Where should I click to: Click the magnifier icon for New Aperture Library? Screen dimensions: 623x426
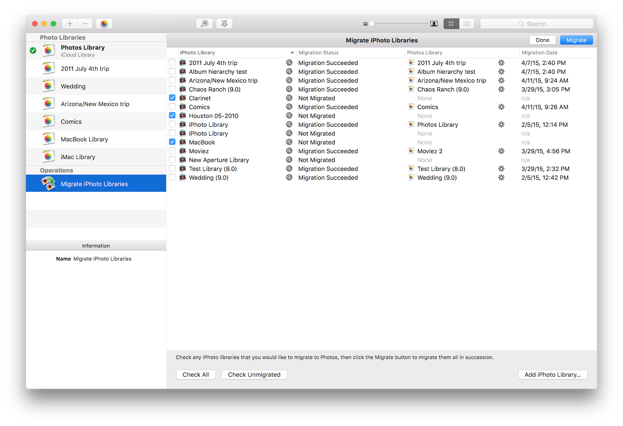pyautogui.click(x=289, y=160)
